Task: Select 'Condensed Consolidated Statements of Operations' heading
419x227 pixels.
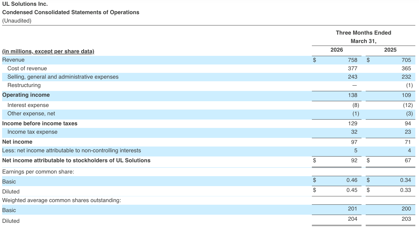Action: click(71, 12)
